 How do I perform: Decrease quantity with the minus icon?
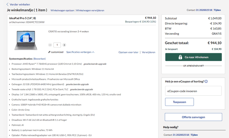50,45
